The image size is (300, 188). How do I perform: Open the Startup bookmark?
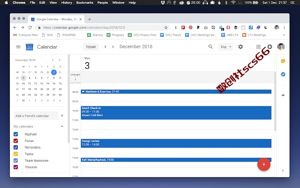click(95, 35)
